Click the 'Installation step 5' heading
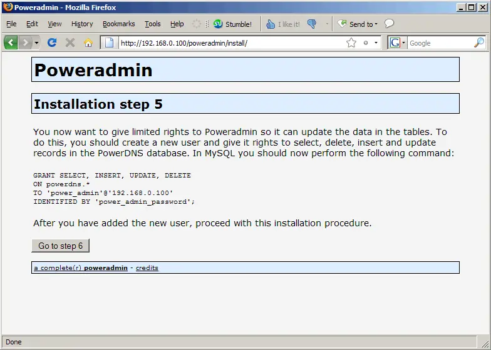Viewport: 491px width, 350px height. tap(98, 104)
